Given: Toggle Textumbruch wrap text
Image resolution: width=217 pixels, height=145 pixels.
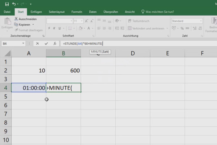Looking at the screenshot, I should [x=139, y=21].
